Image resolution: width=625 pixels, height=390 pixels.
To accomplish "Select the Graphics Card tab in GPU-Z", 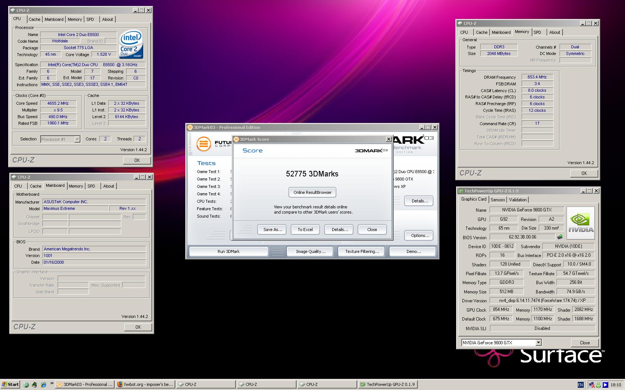I will click(474, 199).
